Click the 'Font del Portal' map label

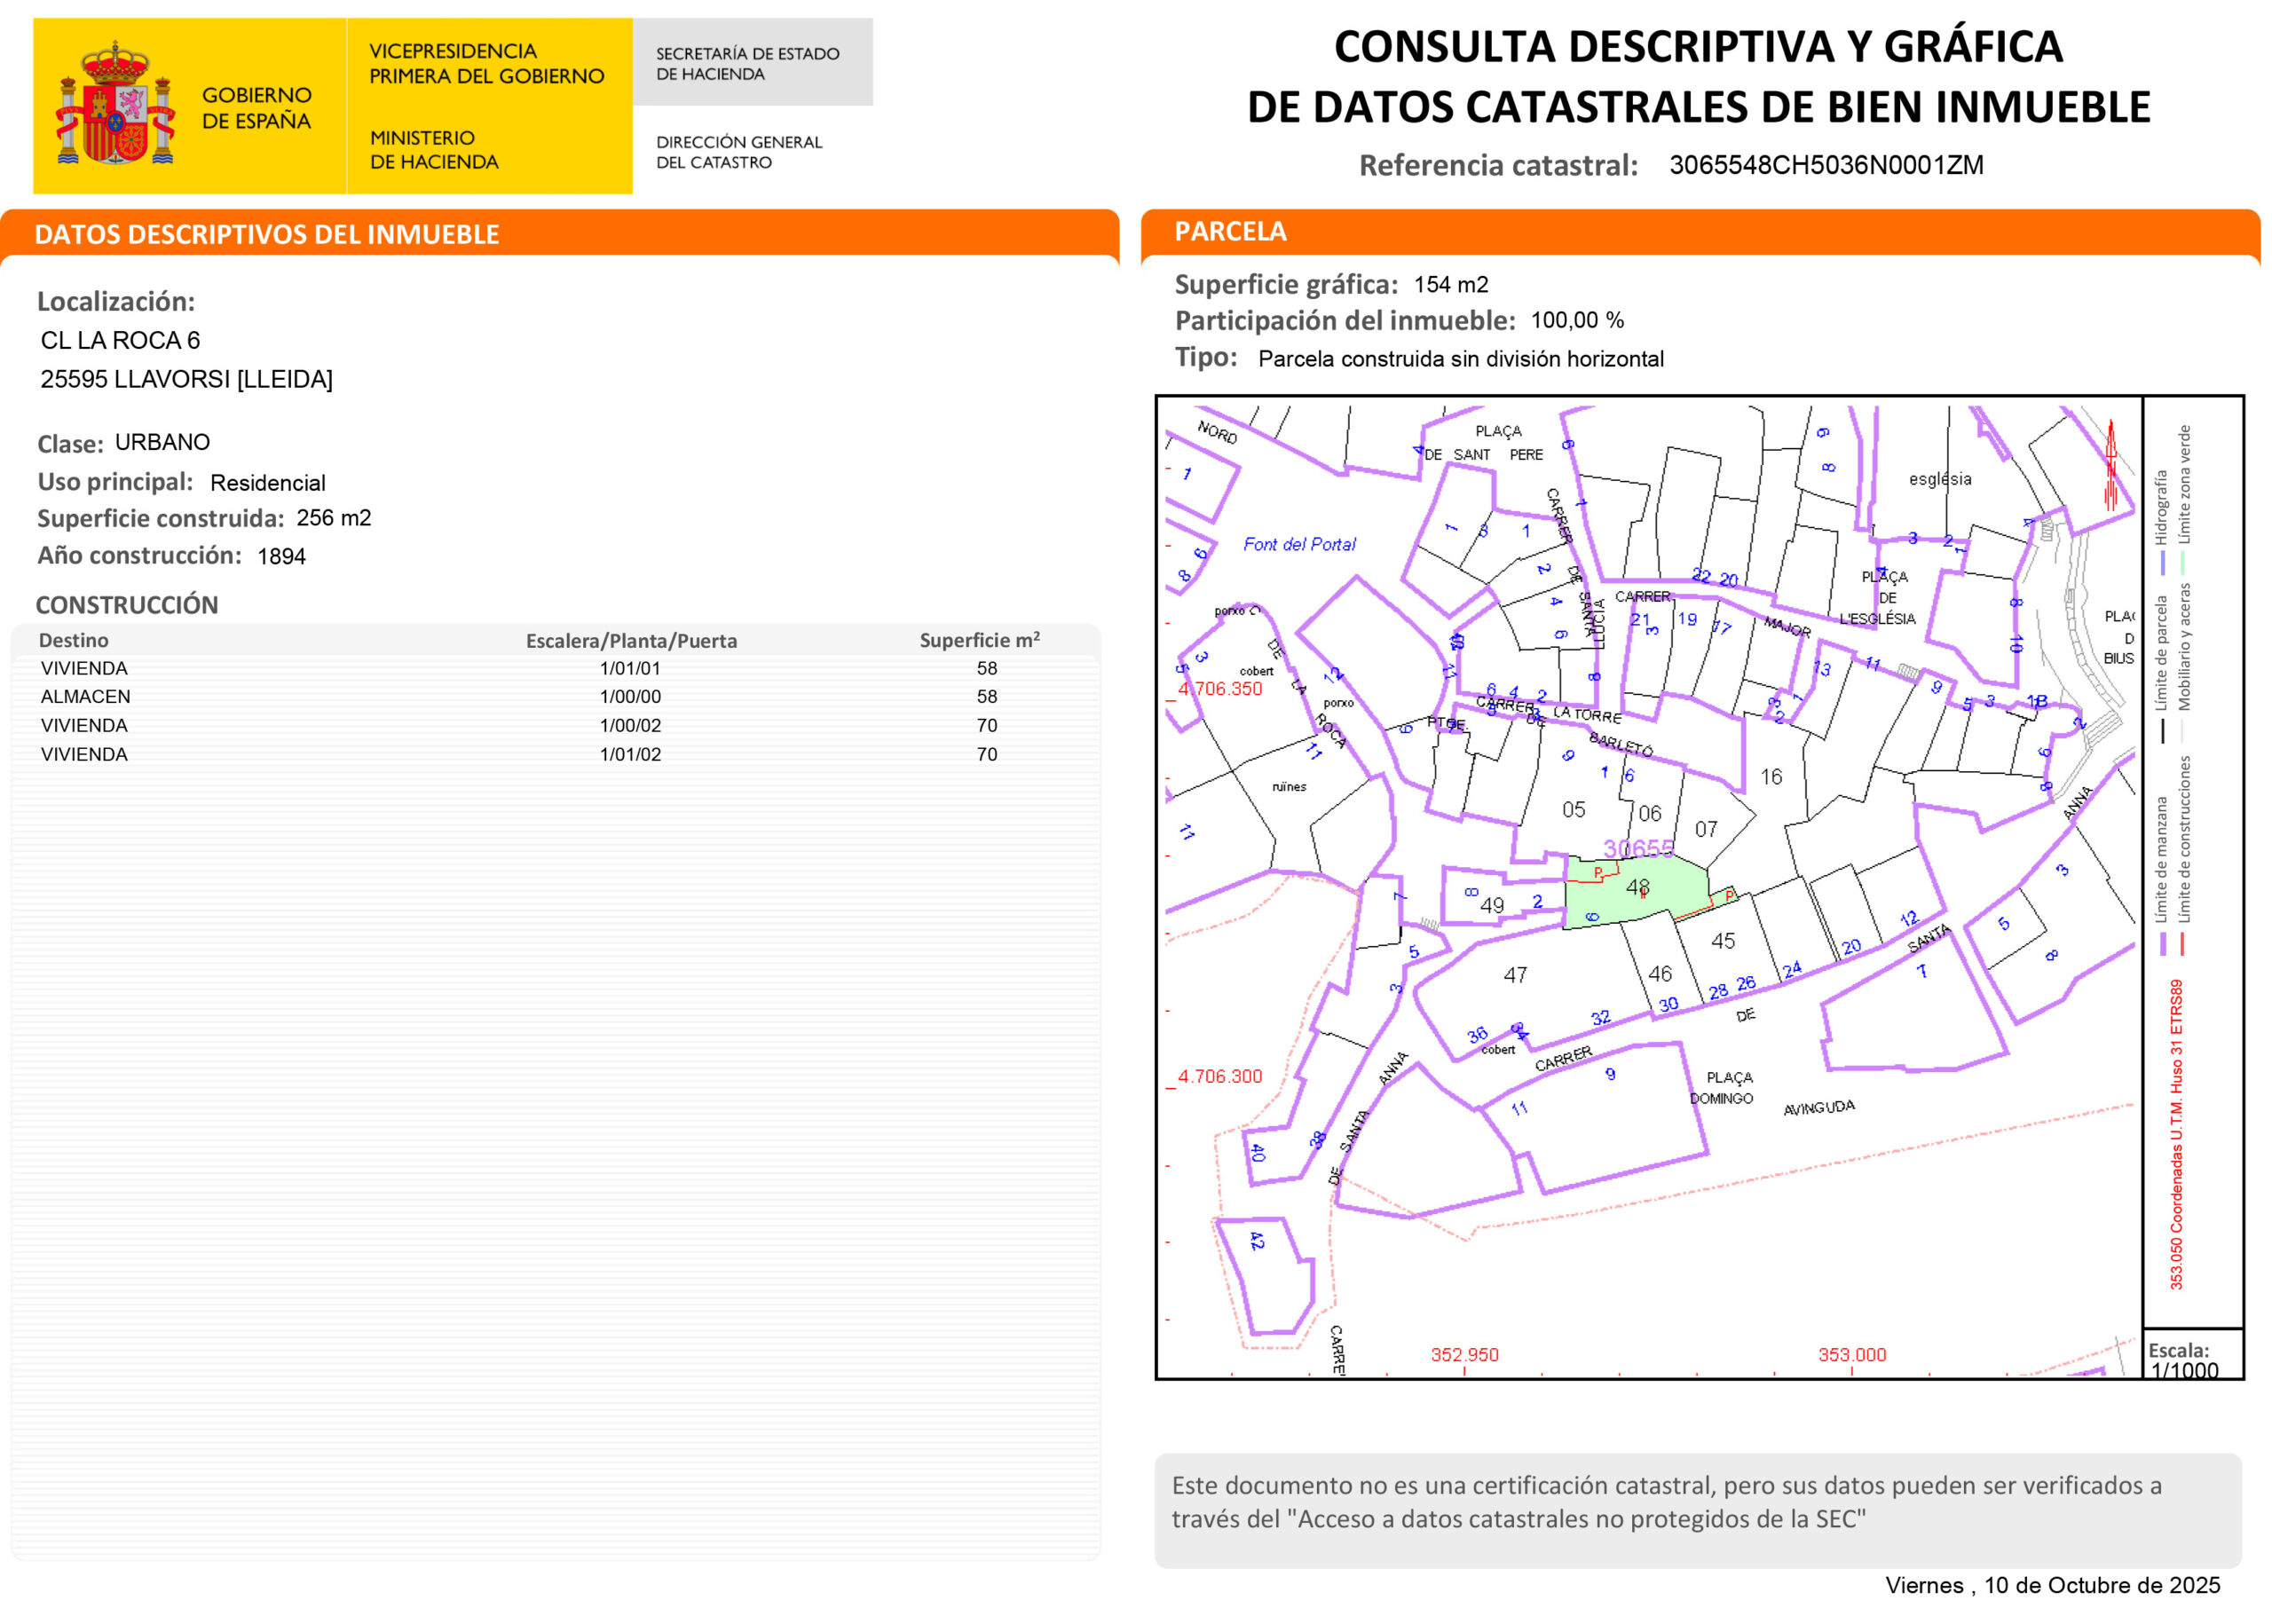[x=1299, y=545]
